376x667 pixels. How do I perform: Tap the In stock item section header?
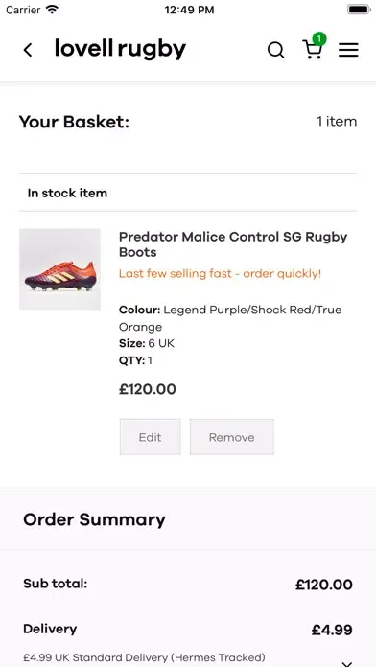67,194
